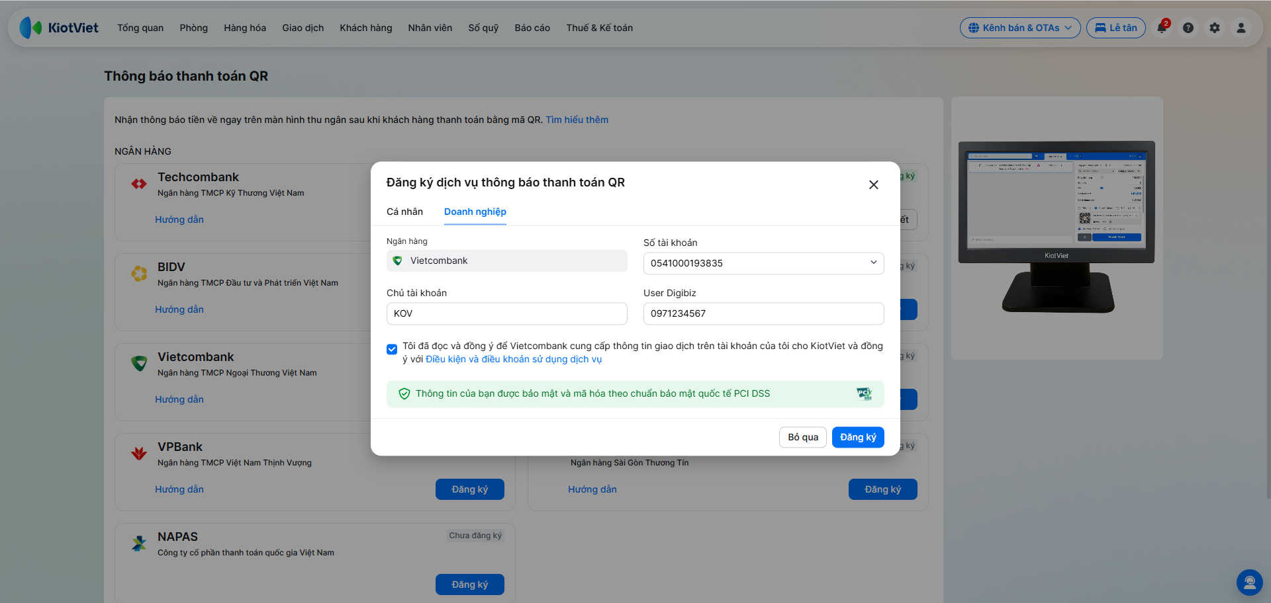The image size is (1271, 603).
Task: Open the Báo cáo menu
Action: [532, 28]
